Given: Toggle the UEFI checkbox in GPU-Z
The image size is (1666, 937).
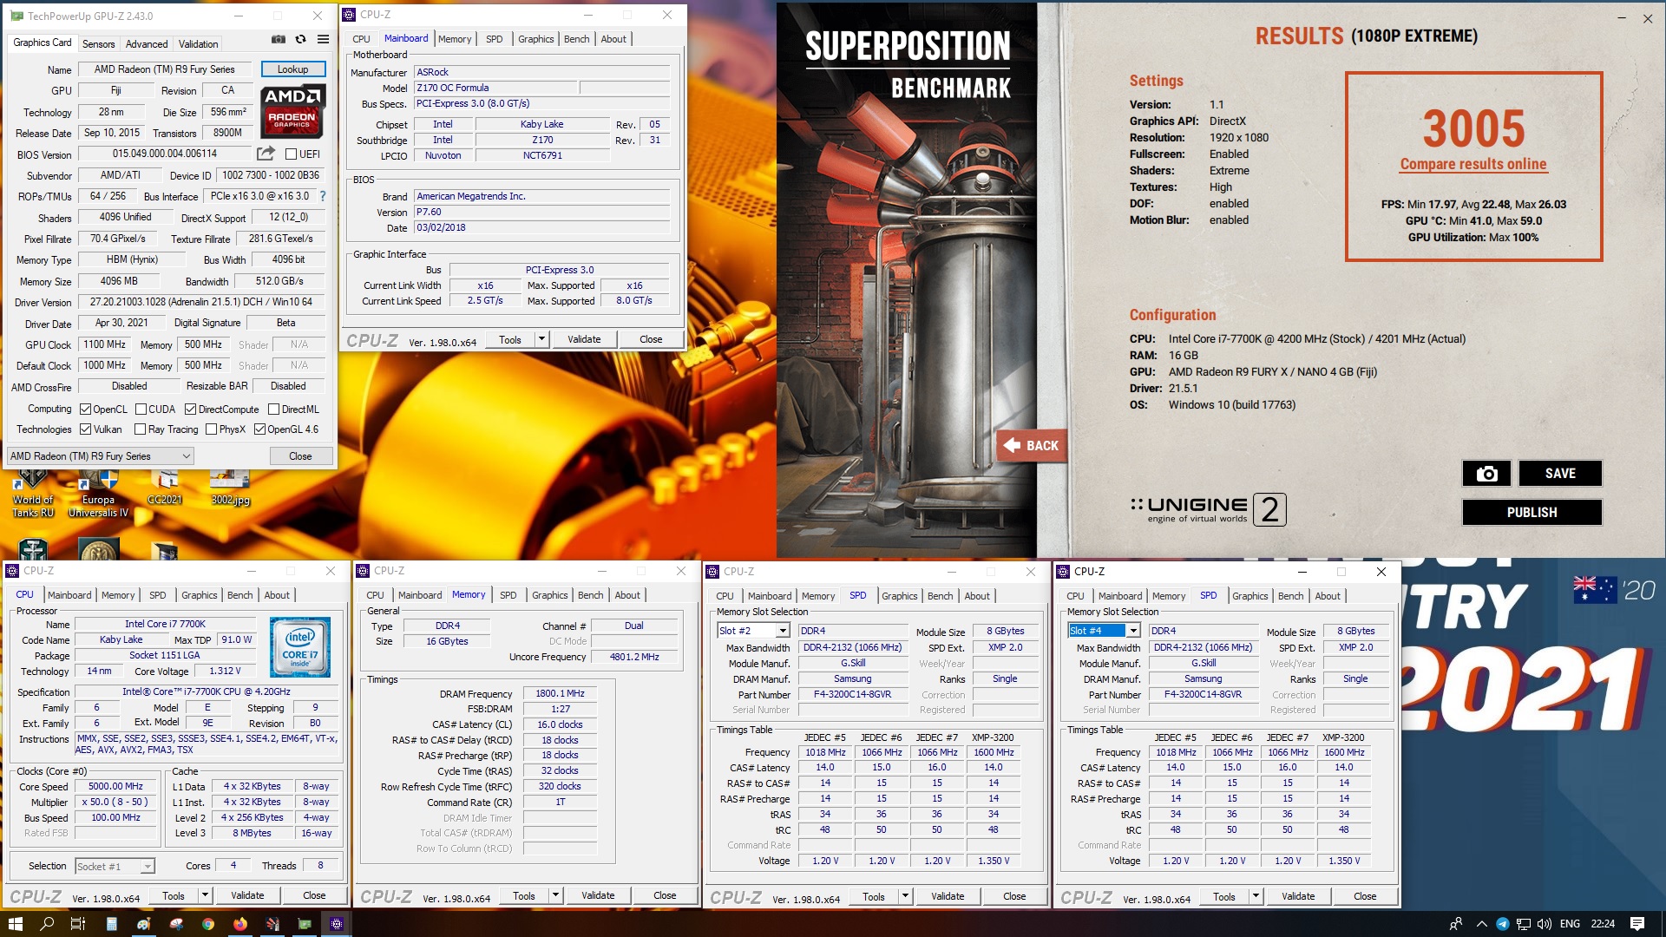Looking at the screenshot, I should [x=291, y=154].
